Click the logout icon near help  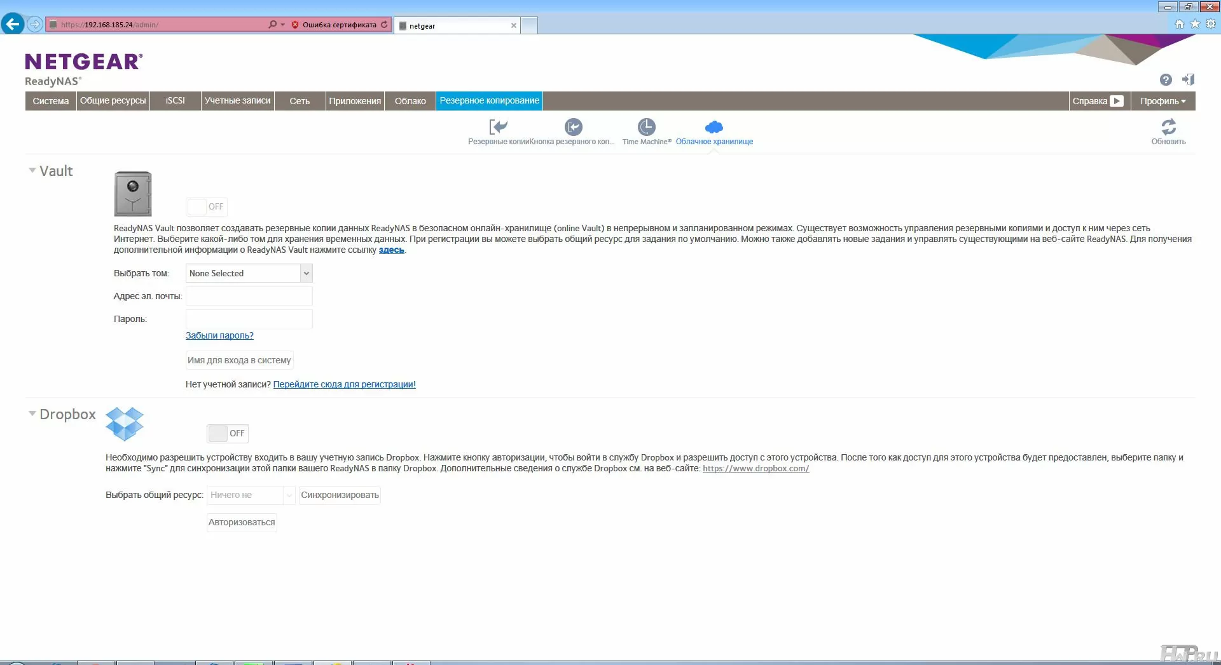1187,79
